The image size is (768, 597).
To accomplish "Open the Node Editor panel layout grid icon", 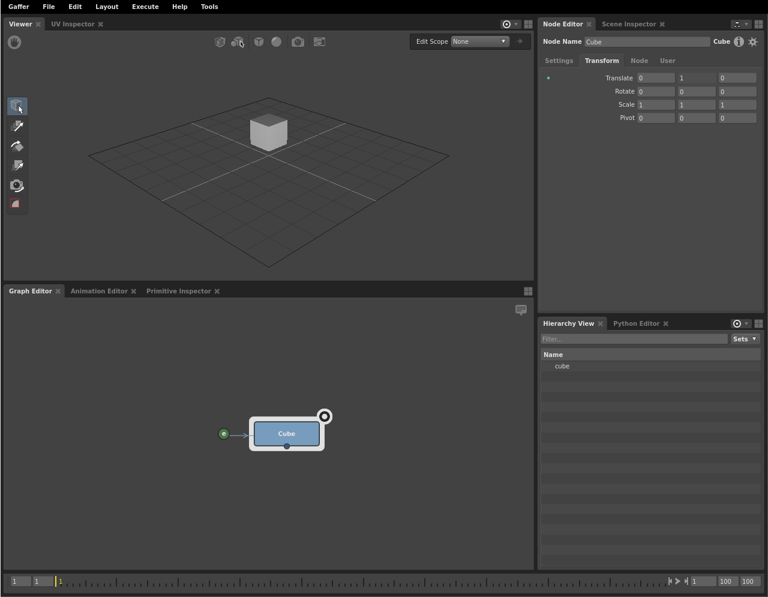I will click(758, 24).
